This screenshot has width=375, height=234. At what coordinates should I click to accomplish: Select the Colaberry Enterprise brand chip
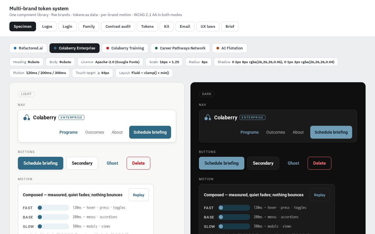74,48
